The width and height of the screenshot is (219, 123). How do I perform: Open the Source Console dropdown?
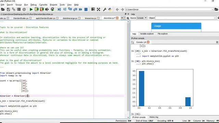coord(142,18)
